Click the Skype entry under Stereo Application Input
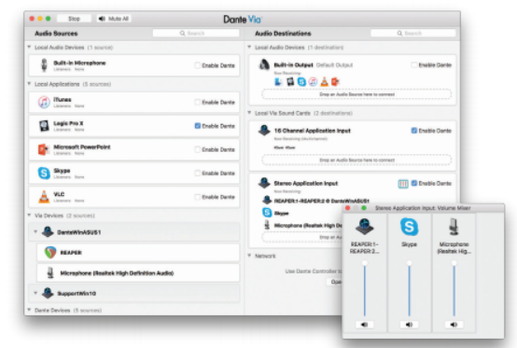517x348 pixels. [x=275, y=213]
